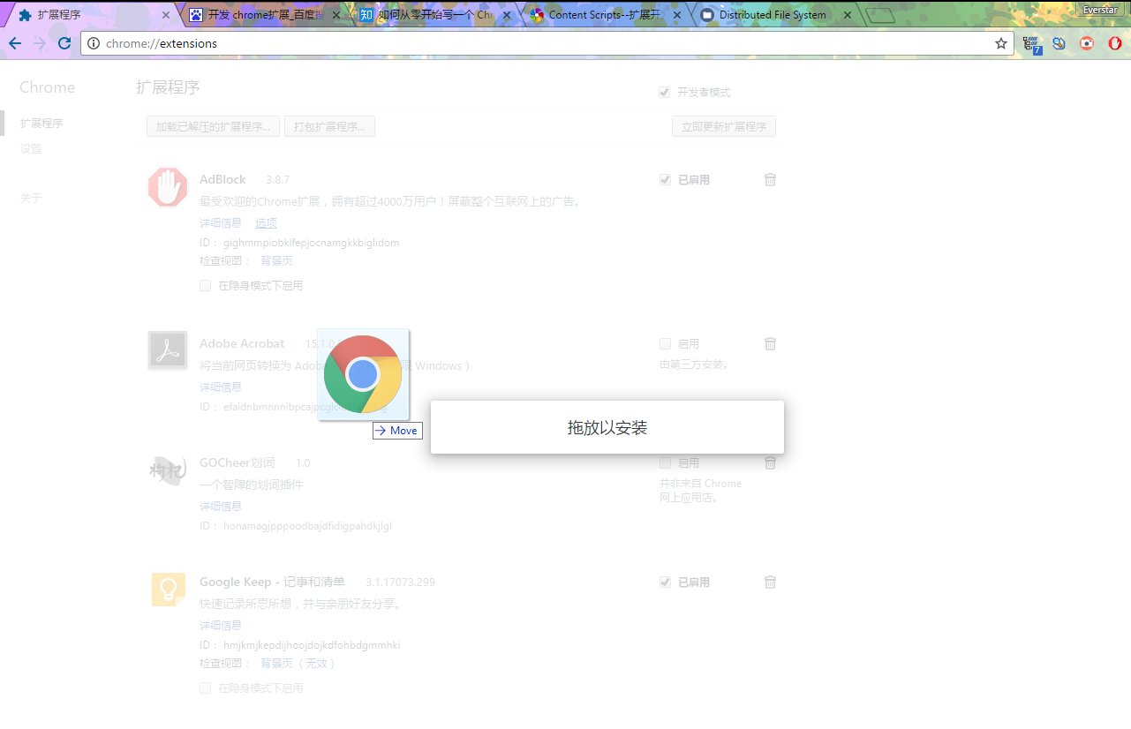This screenshot has height=729, width=1131.
Task: Click the chrome://extensions address bar
Action: click(x=547, y=43)
